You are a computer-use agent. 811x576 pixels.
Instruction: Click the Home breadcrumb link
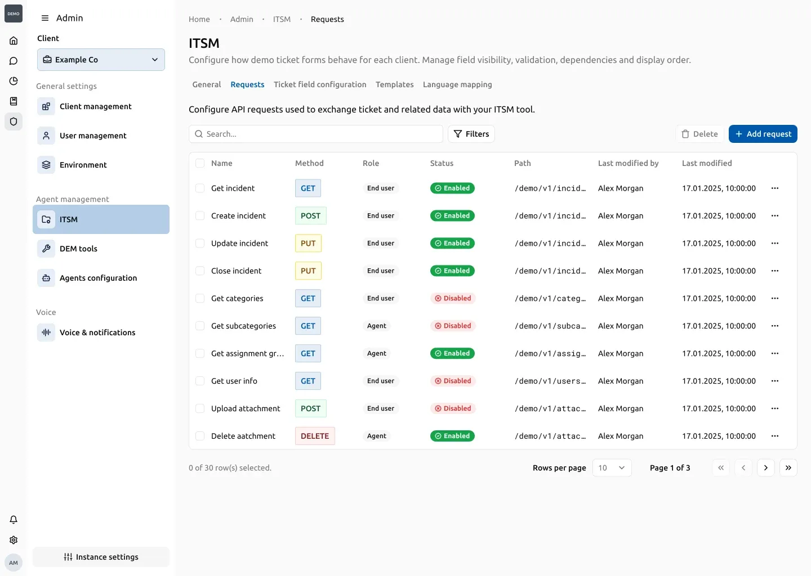tap(199, 19)
